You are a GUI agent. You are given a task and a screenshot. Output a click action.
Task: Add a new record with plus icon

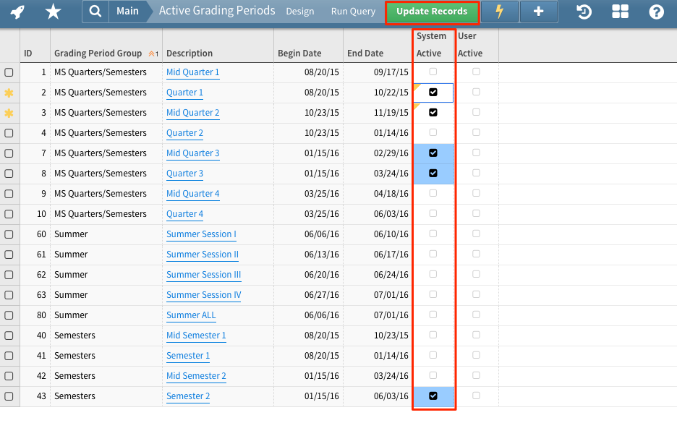coord(538,12)
